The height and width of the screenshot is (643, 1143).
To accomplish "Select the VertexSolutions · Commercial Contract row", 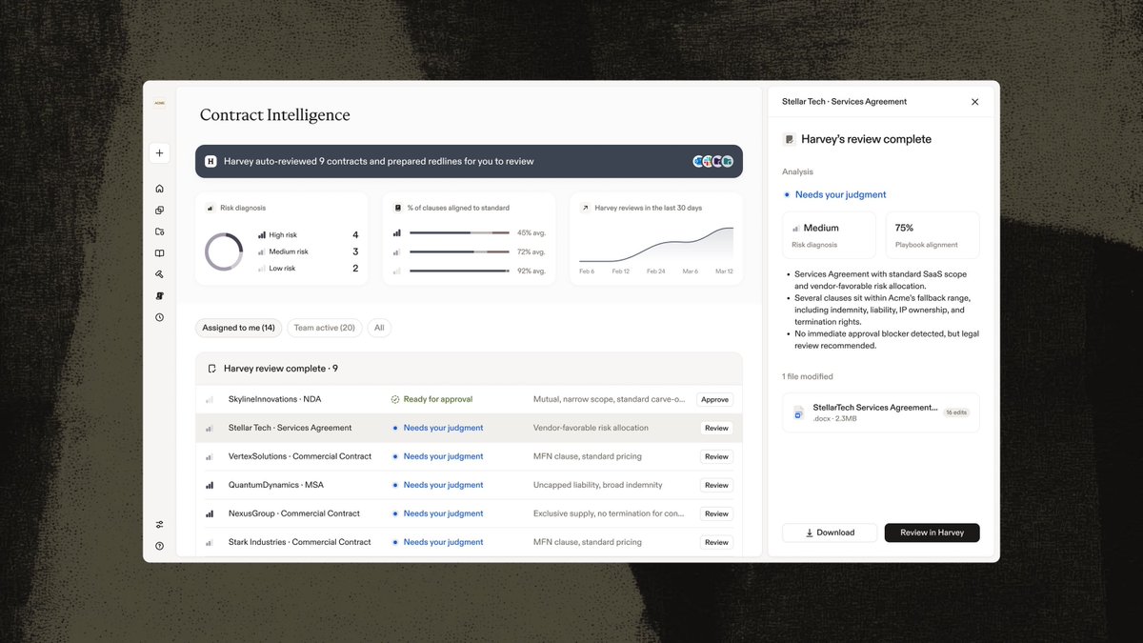I will click(469, 457).
